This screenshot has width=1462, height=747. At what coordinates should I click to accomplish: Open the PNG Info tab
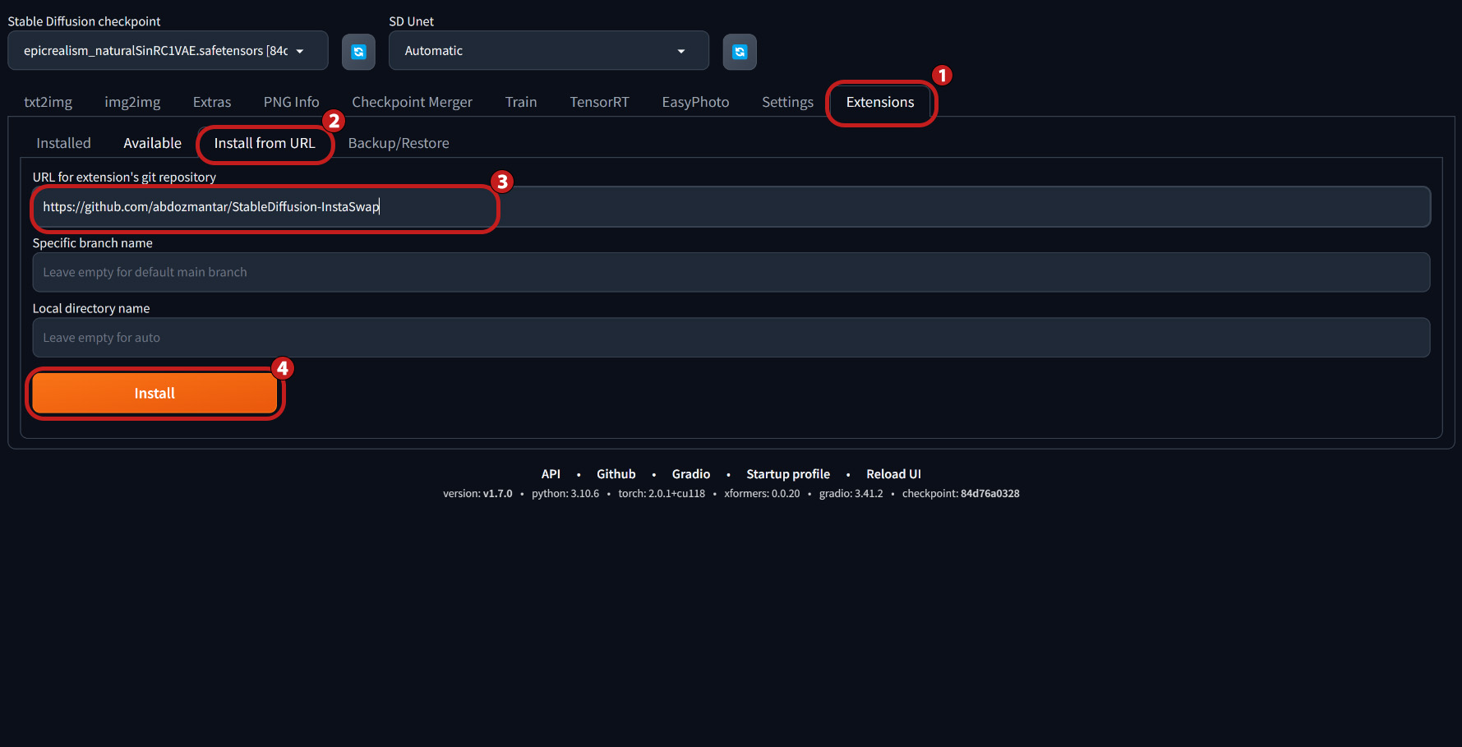pos(292,102)
